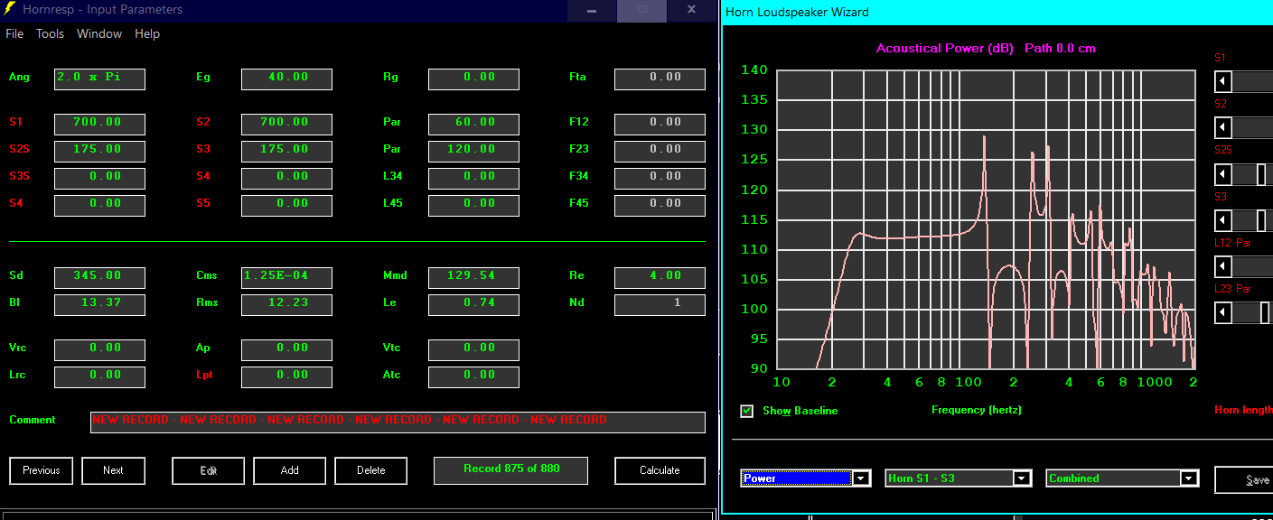The image size is (1273, 520).
Task: Open the Help menu
Action: pyautogui.click(x=147, y=33)
